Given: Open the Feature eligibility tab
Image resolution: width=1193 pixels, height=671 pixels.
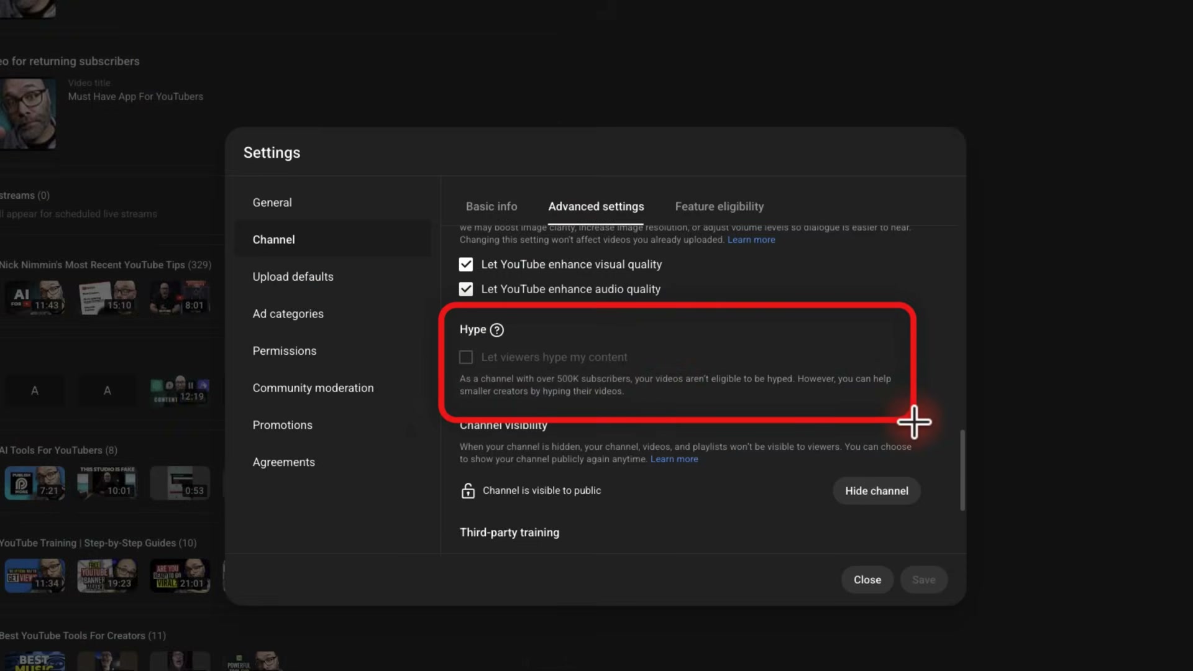Looking at the screenshot, I should (720, 206).
